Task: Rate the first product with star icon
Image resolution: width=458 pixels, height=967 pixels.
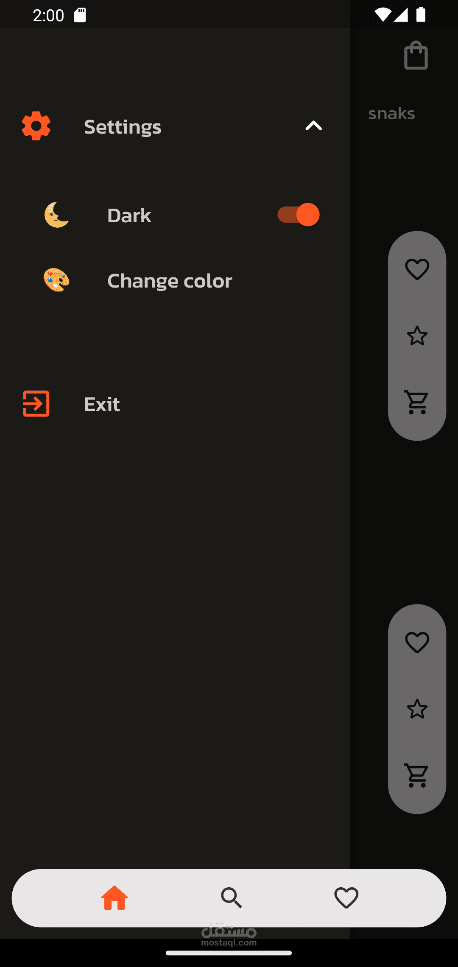Action: 417,336
